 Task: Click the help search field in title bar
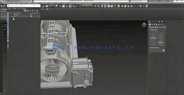[x=139, y=1]
